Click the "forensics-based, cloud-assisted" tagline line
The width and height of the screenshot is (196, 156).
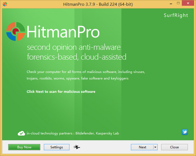click(x=76, y=57)
